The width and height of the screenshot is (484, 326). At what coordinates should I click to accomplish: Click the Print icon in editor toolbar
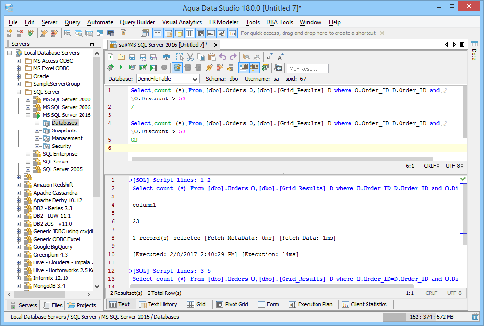[x=167, y=57]
